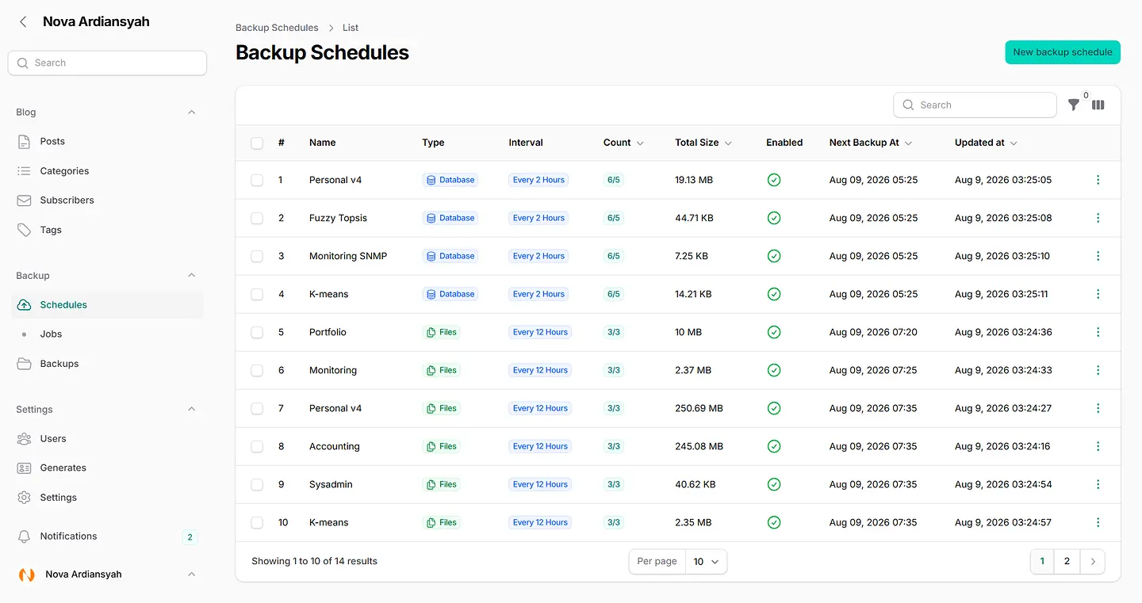Click the table Search input field
Image resolution: width=1142 pixels, height=603 pixels.
click(x=975, y=105)
